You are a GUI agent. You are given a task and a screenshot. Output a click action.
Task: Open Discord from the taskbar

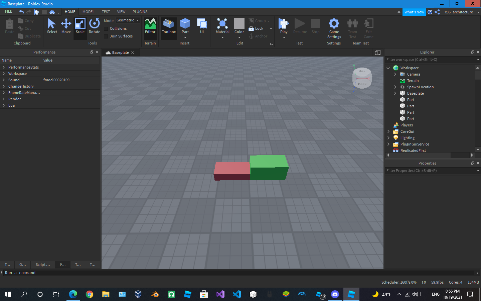point(335,294)
